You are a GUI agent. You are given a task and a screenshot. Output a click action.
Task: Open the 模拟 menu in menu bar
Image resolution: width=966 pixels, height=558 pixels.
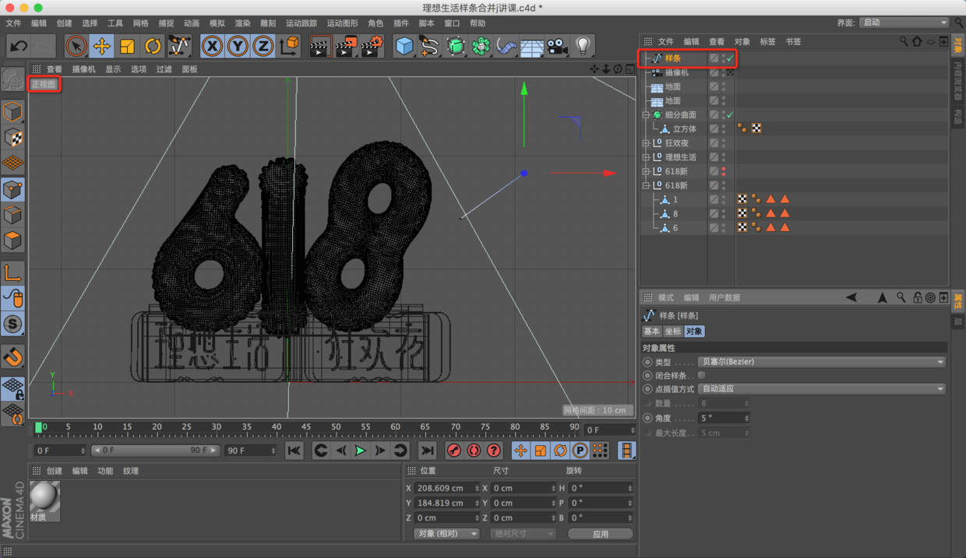tap(217, 23)
